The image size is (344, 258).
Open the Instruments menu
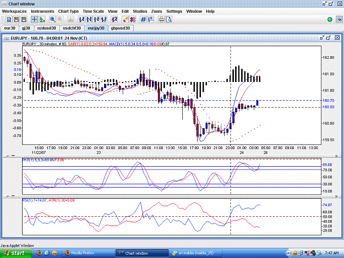click(x=42, y=11)
